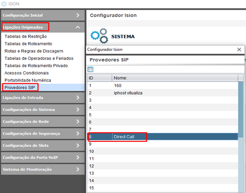Expand Configurações de Sistema arrow
The width and height of the screenshot is (246, 193).
78,110
